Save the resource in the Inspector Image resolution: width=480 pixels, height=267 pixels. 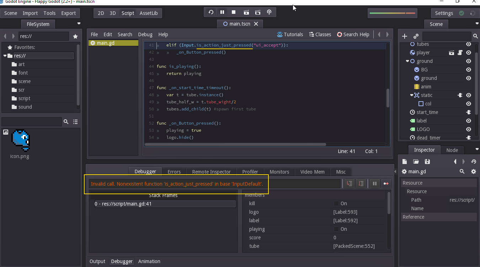tap(427, 162)
